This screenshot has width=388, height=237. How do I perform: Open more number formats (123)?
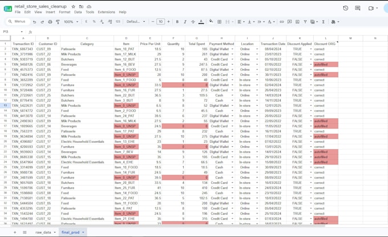coord(118,22)
